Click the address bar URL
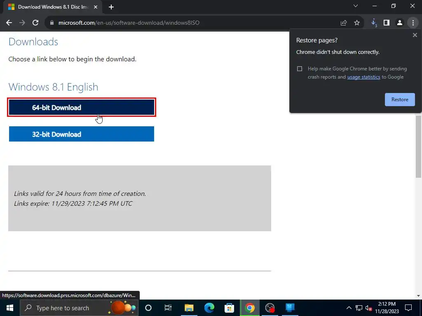Screen dimensions: 422x316 pos(129,23)
